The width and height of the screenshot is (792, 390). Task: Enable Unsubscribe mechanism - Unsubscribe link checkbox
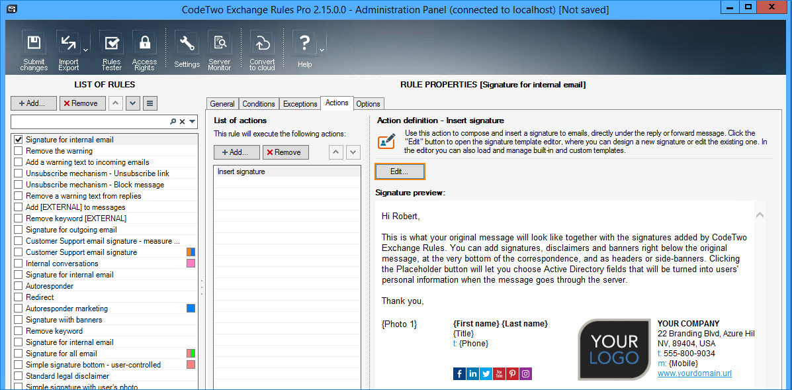[x=18, y=173]
